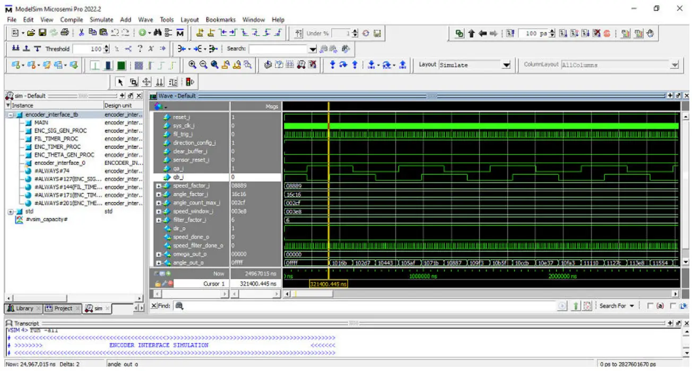Click the yellow Cursor 1 time marker
This screenshot has width=692, height=371.
[x=328, y=284]
